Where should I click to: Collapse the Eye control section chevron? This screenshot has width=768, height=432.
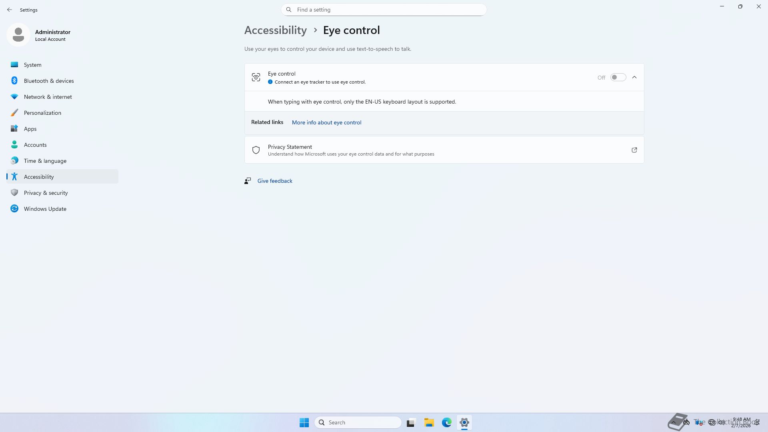click(x=634, y=77)
